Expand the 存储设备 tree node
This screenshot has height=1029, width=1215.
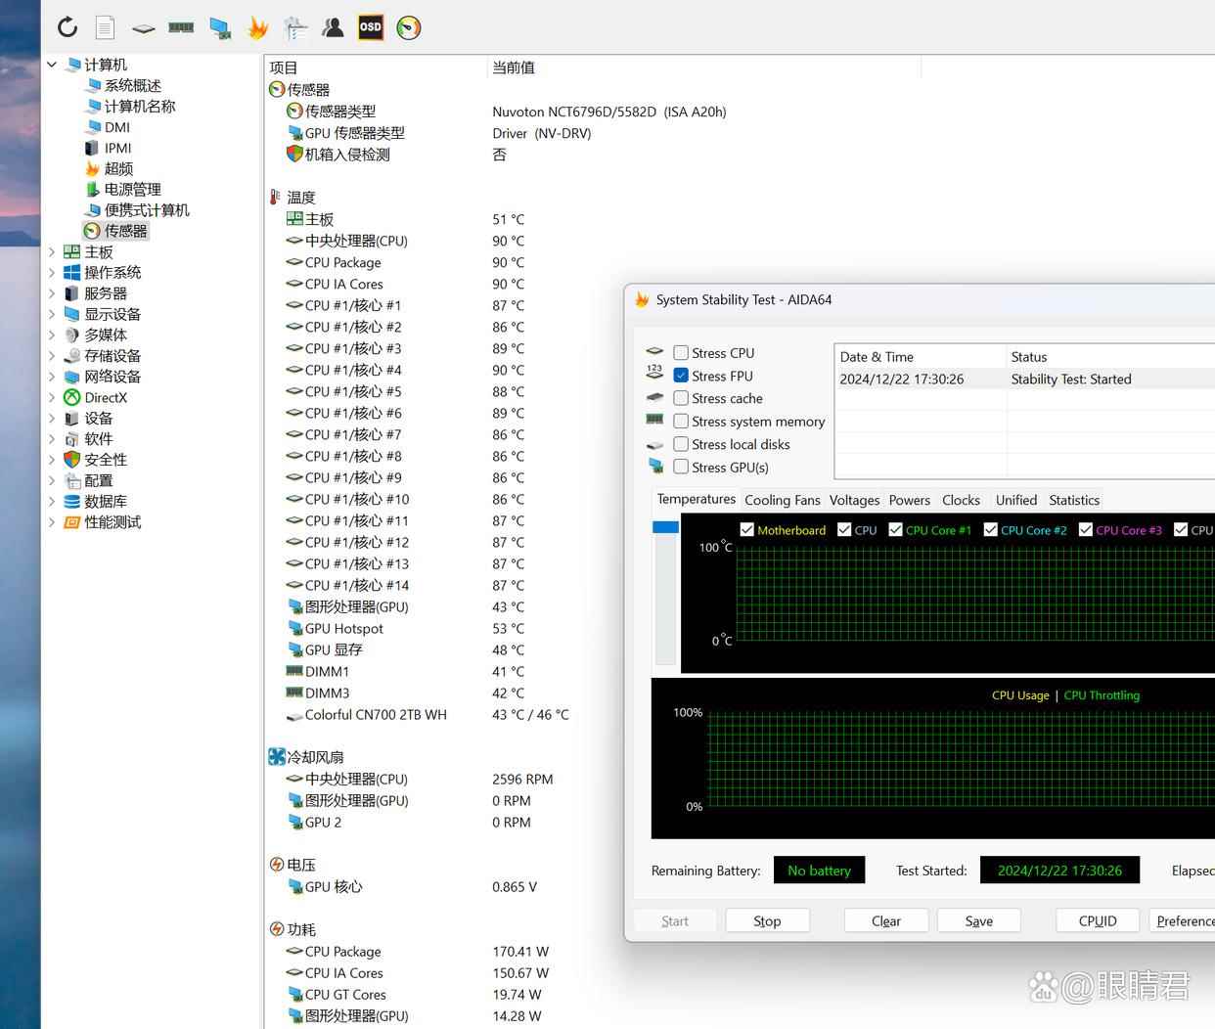tap(52, 356)
